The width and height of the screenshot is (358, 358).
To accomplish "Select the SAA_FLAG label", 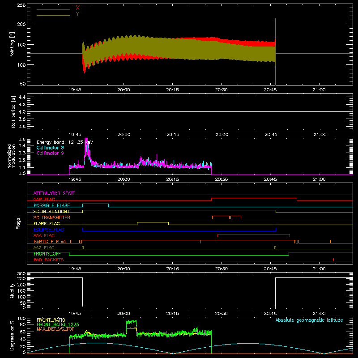I will [x=44, y=235].
